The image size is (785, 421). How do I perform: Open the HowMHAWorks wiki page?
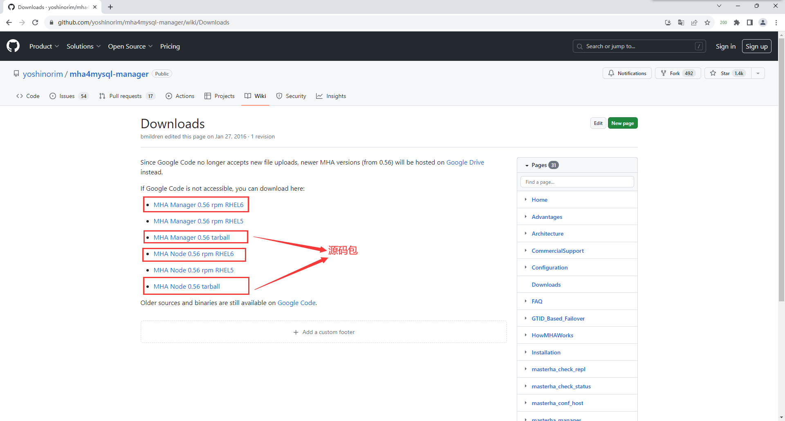coord(552,335)
